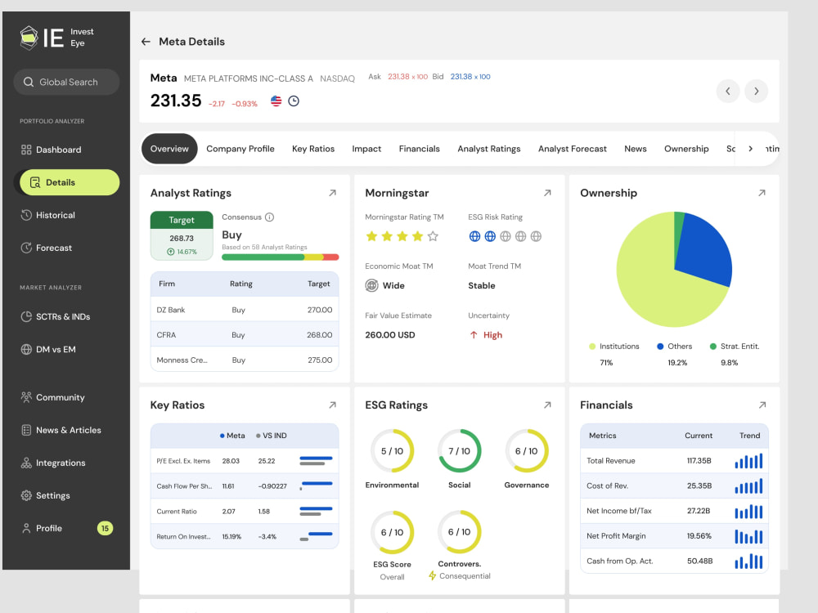The height and width of the screenshot is (613, 818).
Task: Click the Net Profit Margin trend chart
Action: (748, 536)
